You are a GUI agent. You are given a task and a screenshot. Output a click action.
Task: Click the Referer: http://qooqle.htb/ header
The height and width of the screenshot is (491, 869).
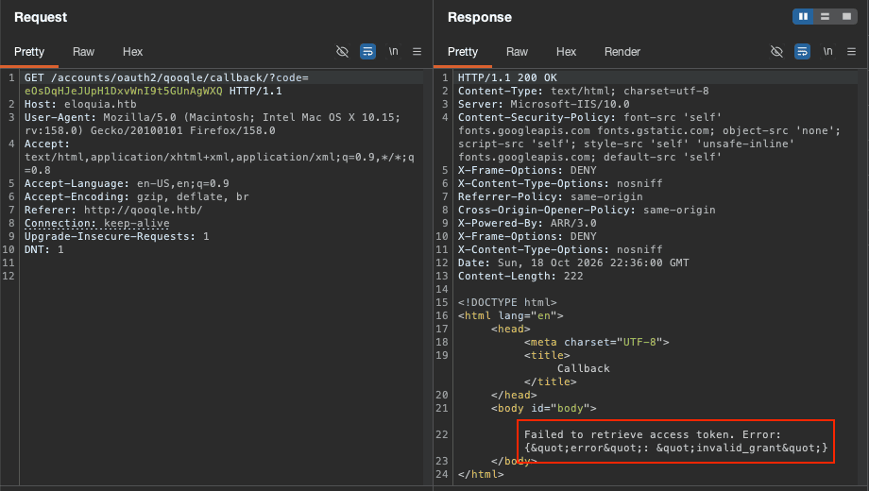113,210
